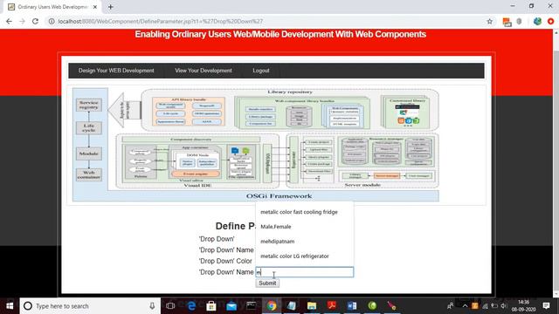Image resolution: width=559 pixels, height=314 pixels.
Task: Click the address bar URL
Action: pos(161,21)
